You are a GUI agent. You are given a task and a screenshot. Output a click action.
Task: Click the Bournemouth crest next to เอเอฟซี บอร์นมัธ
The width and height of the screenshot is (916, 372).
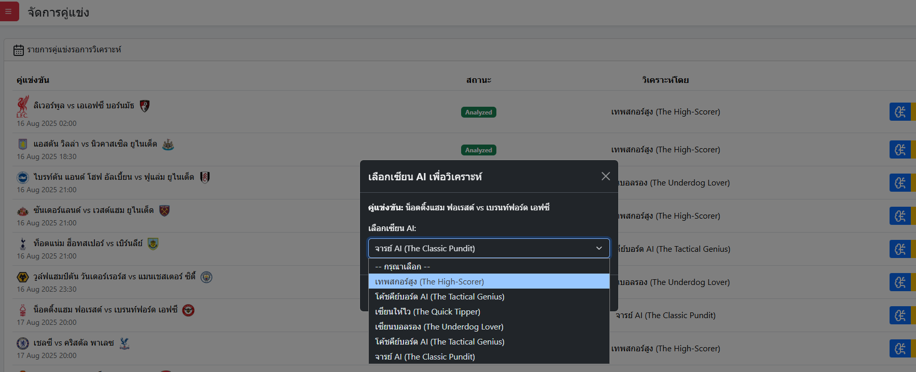145,106
